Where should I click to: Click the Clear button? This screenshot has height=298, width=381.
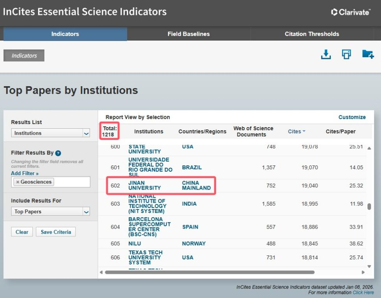(x=22, y=232)
